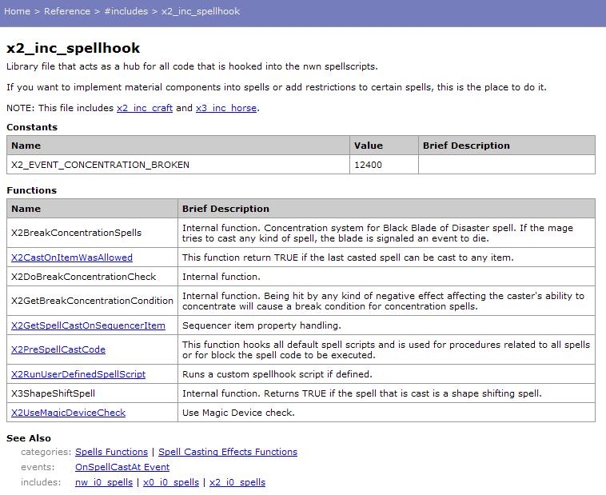
Task: Open the x0_i0_spells include link
Action: click(x=171, y=482)
